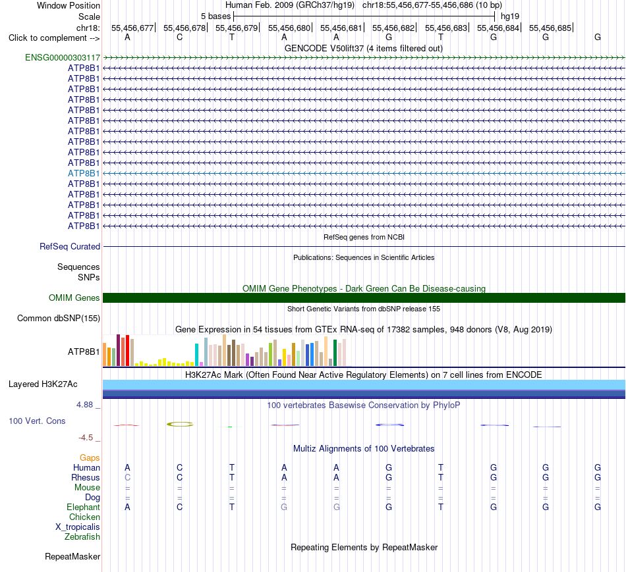Click the OMIM Genes label
The height and width of the screenshot is (572, 626).
[x=74, y=298]
